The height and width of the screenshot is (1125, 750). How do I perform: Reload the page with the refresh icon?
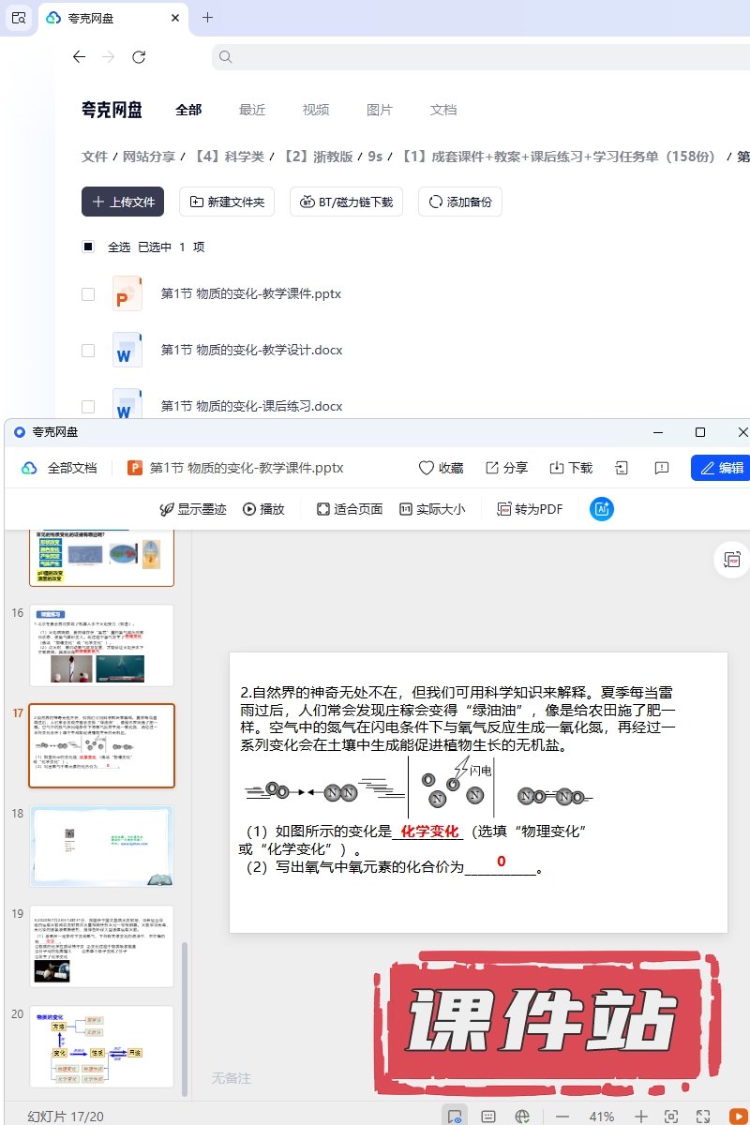tap(139, 57)
